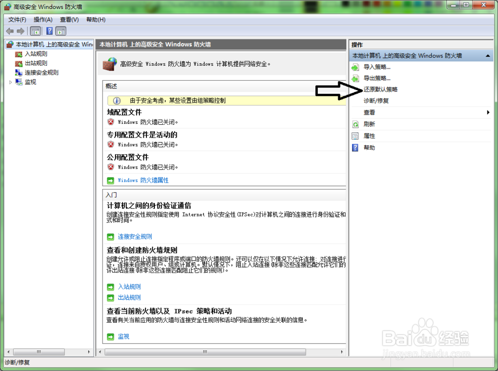
Task: Select 诊断/修复 in the actions pane
Action: tap(376, 101)
